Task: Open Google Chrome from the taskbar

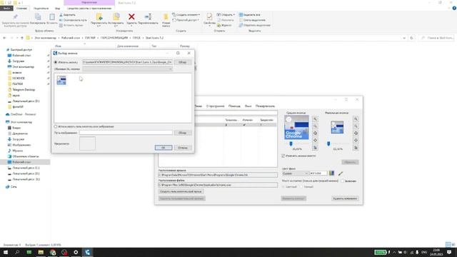Action: pos(53,252)
